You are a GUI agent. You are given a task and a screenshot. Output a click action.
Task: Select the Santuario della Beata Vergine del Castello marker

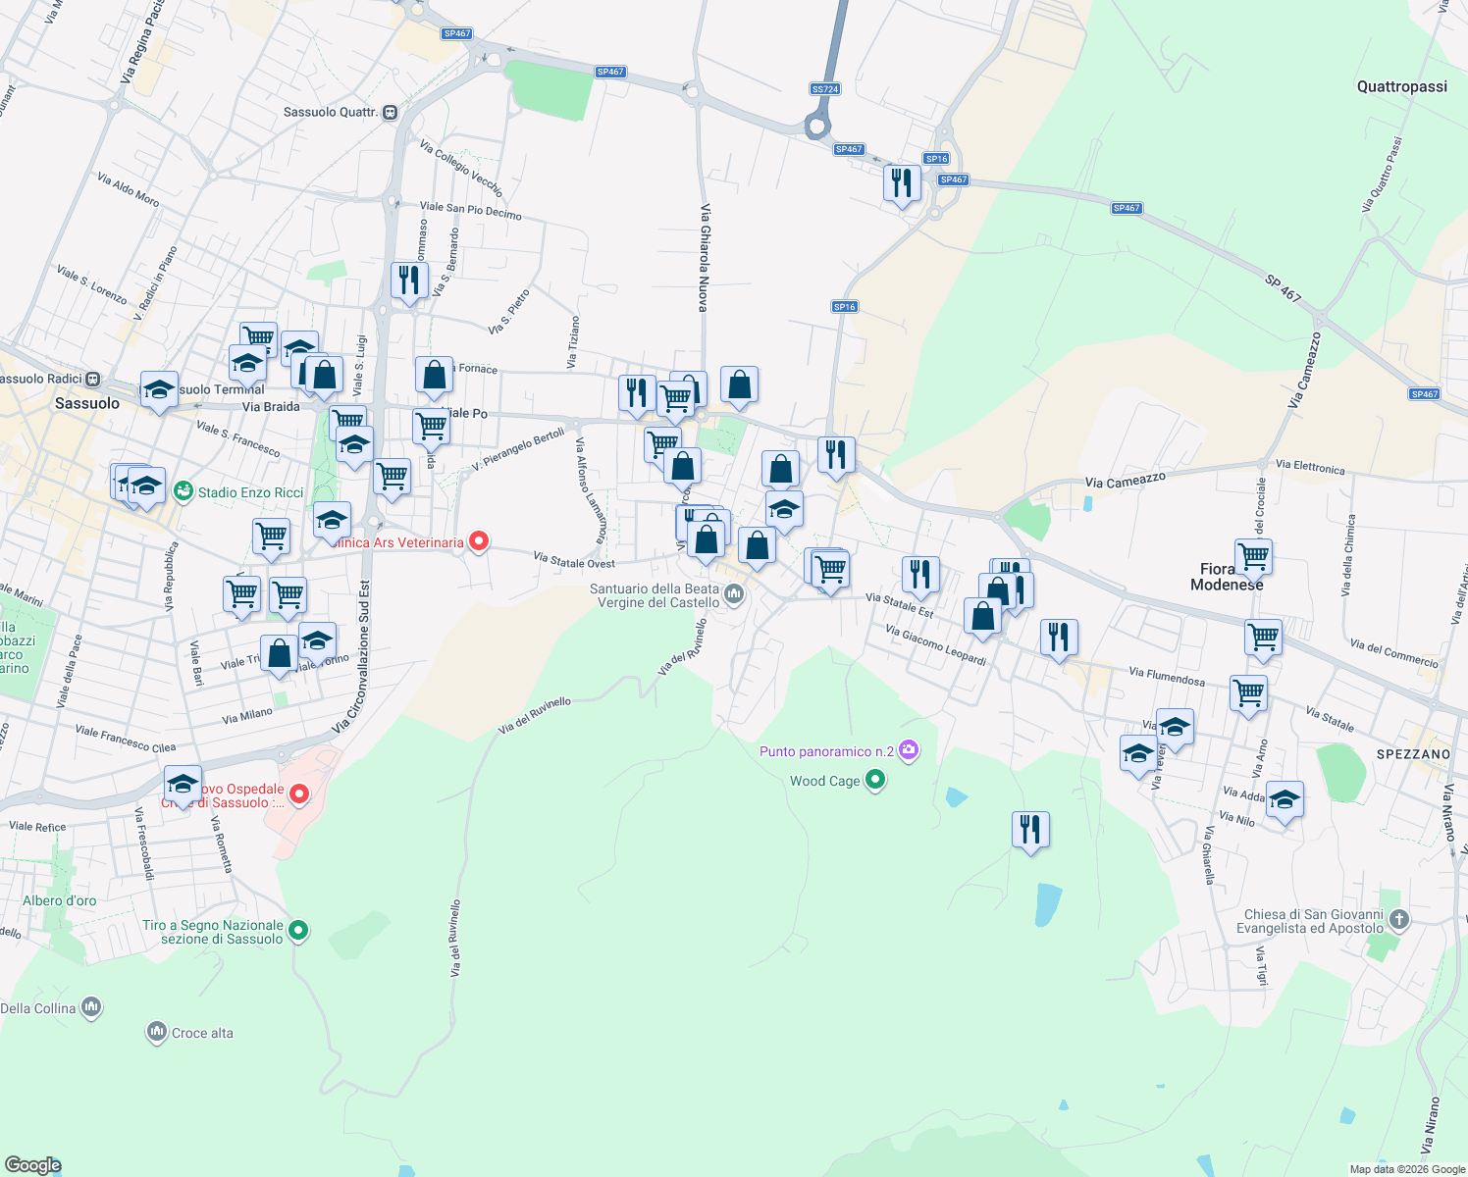coord(733,593)
